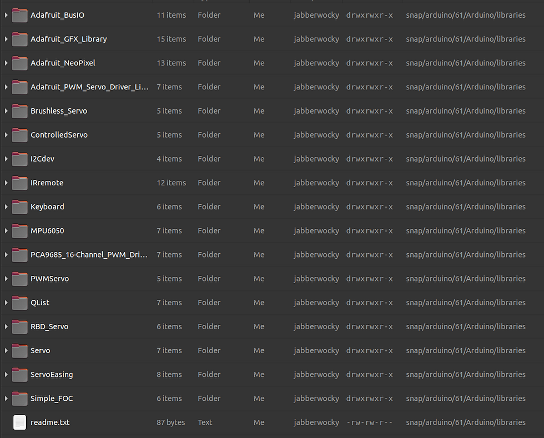Select the I2Cdev folder name
This screenshot has width=544, height=438.
(42, 159)
